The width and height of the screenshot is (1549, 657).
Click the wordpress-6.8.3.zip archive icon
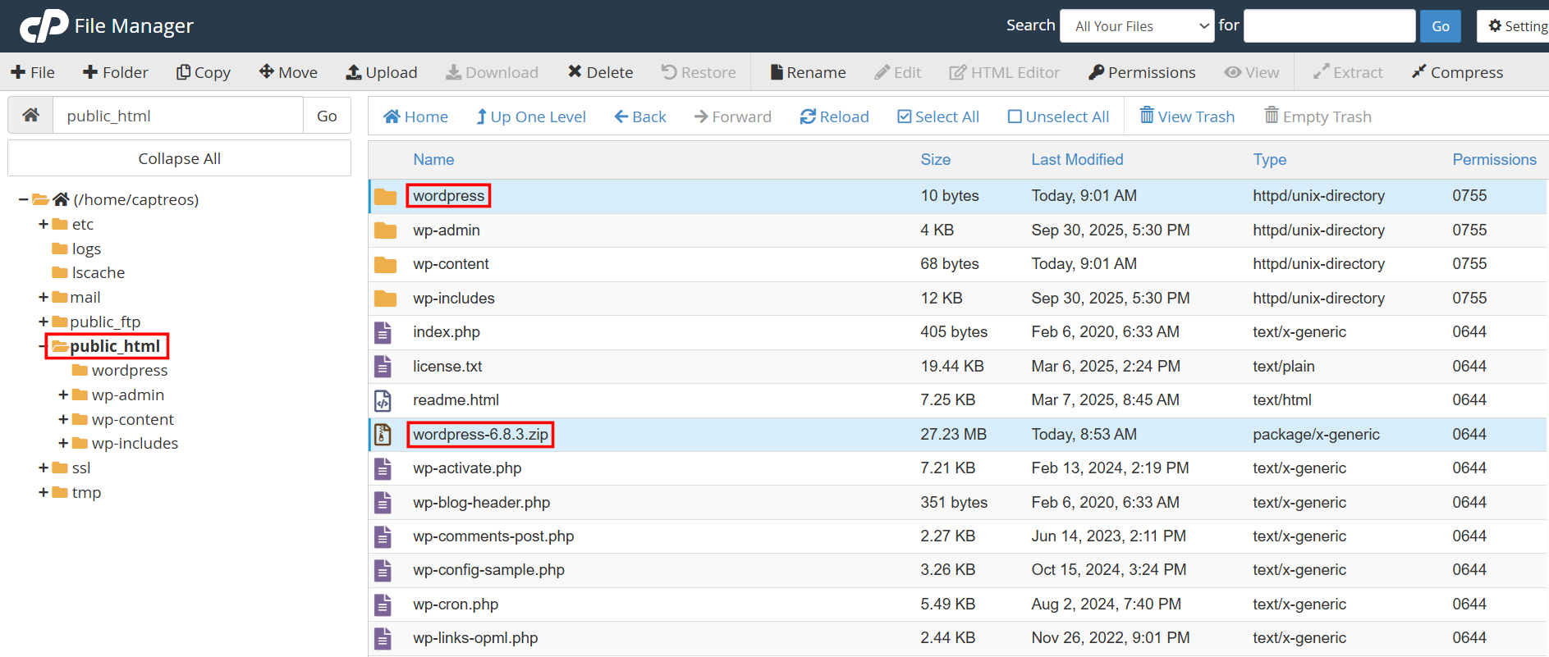383,435
